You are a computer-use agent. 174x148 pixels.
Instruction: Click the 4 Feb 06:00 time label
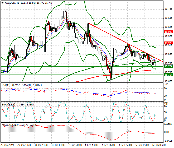click(108, 145)
